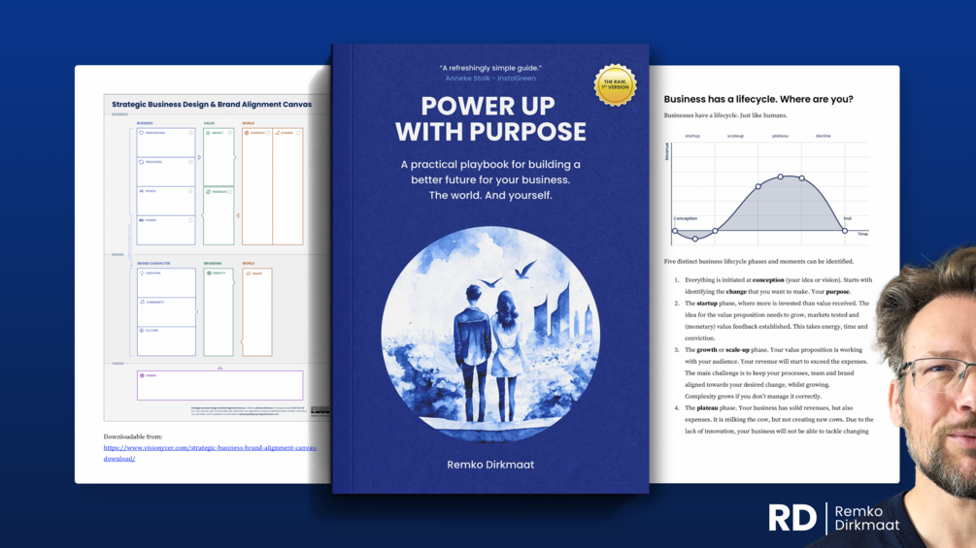Screen dimensions: 976x548
Task: Click the 'Downloadable from:' text
Action: click(x=133, y=436)
